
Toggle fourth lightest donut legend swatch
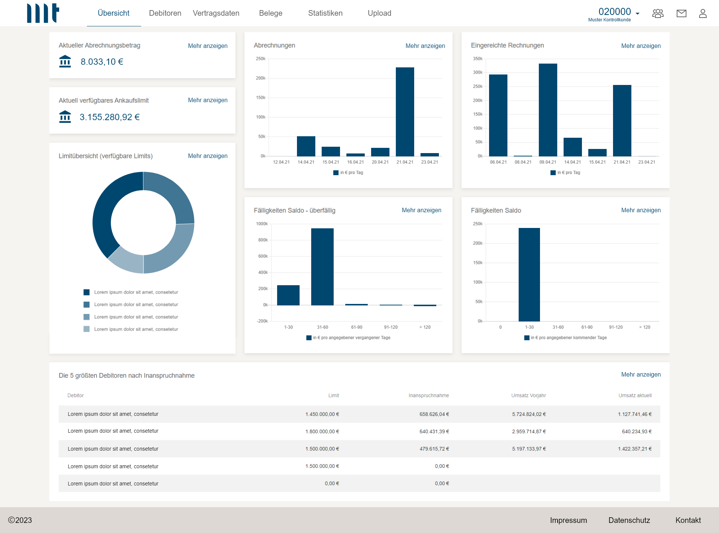coord(87,329)
